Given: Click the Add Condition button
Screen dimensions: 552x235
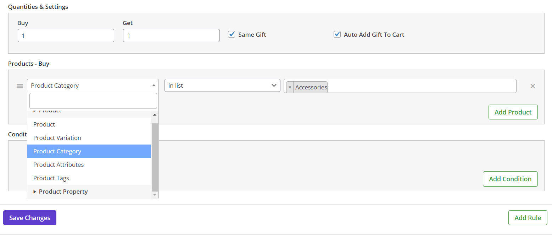Looking at the screenshot, I should [x=510, y=179].
